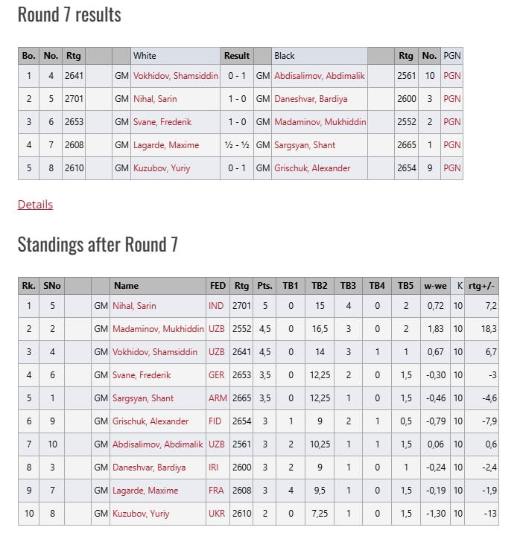Click Grischuk, Alexander as Black on board 5
Image resolution: width=523 pixels, height=536 pixels.
312,168
